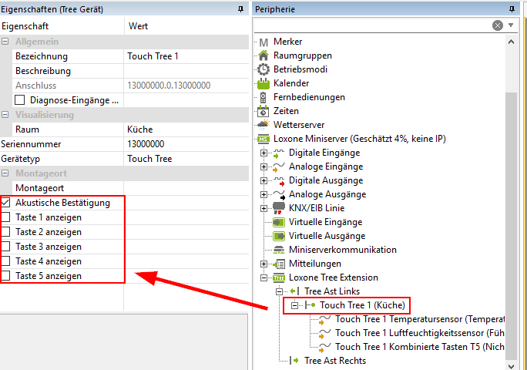
Task: Select the Tree Ast Rechts item
Action: click(334, 360)
